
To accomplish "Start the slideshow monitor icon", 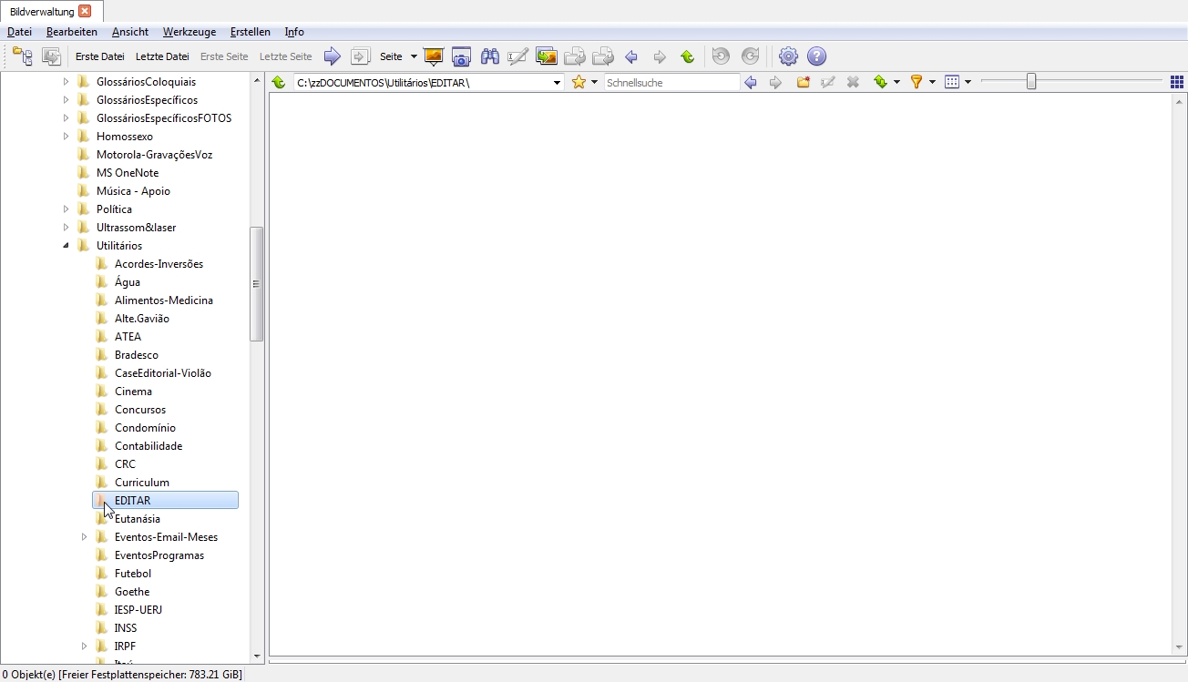I will point(434,56).
